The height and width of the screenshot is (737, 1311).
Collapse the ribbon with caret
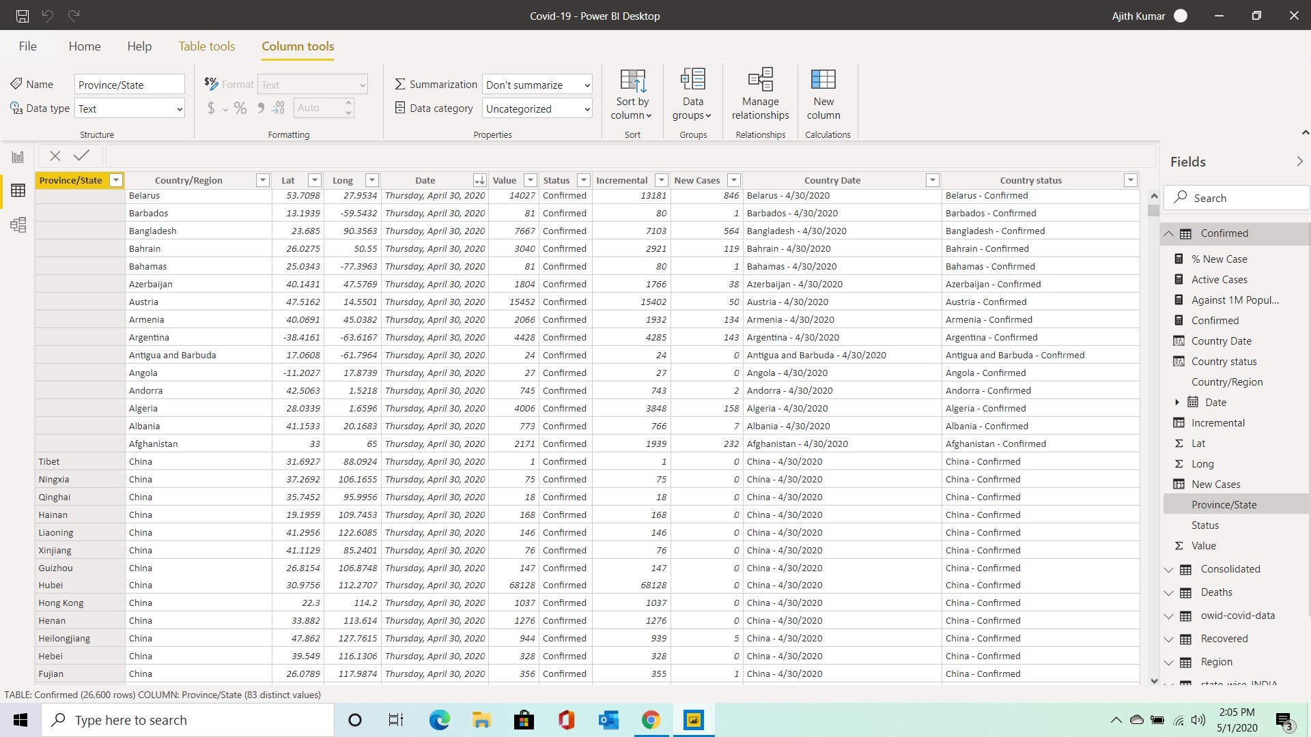pyautogui.click(x=1305, y=132)
